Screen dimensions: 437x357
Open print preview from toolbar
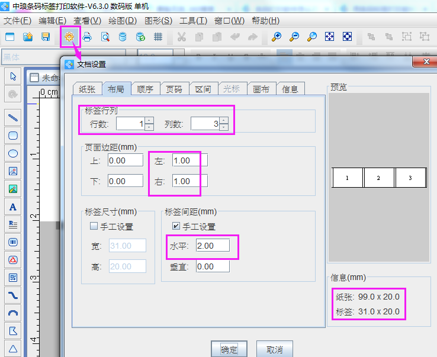[x=105, y=37]
